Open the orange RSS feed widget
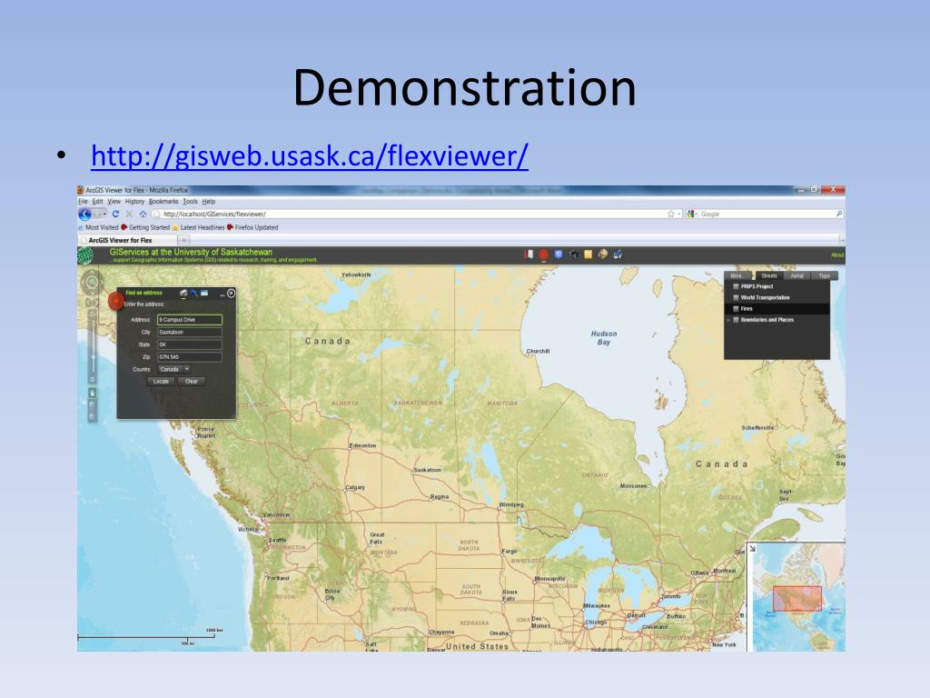Image resolution: width=930 pixels, height=698 pixels. pyautogui.click(x=588, y=254)
